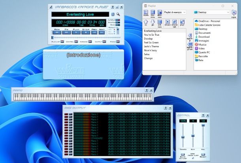Move the song down with the Giù arrow
The width and height of the screenshot is (241, 163).
pyautogui.click(x=153, y=23)
